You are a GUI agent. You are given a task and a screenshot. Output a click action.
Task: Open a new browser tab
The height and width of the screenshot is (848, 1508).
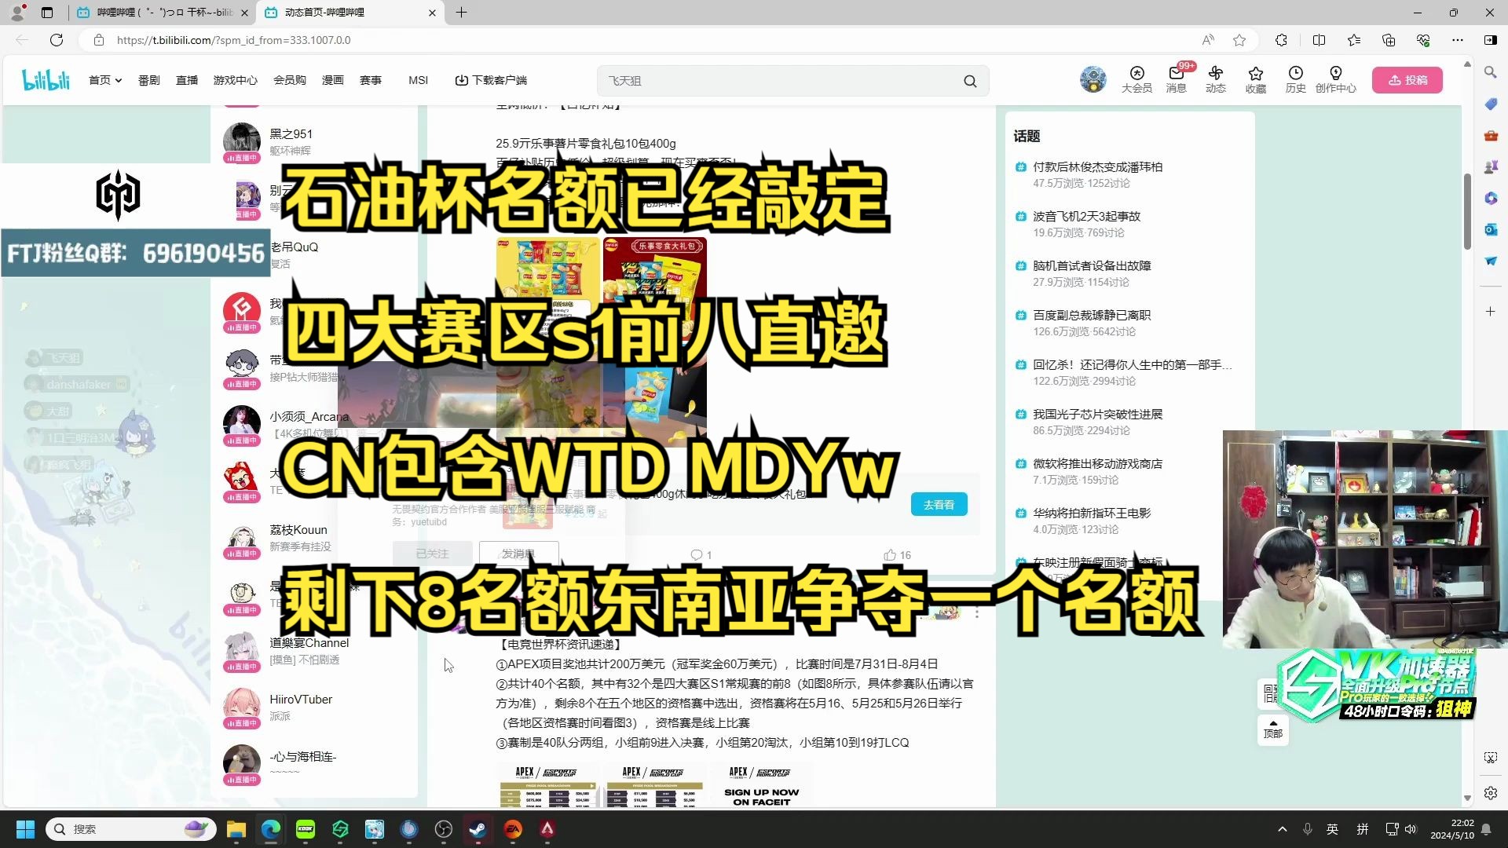(462, 13)
